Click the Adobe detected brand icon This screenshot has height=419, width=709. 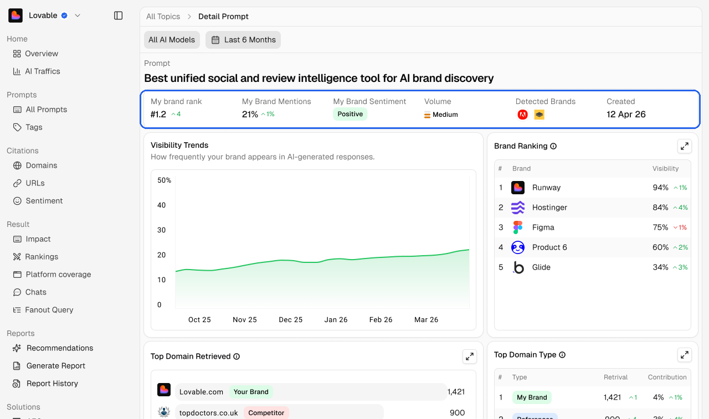point(523,115)
